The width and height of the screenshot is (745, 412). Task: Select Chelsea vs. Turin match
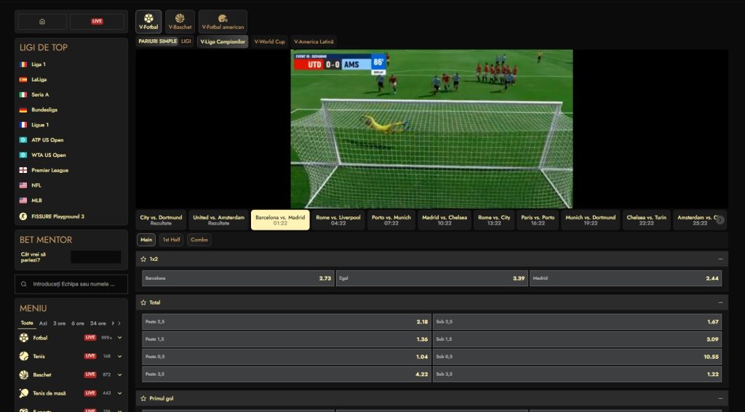tap(647, 220)
